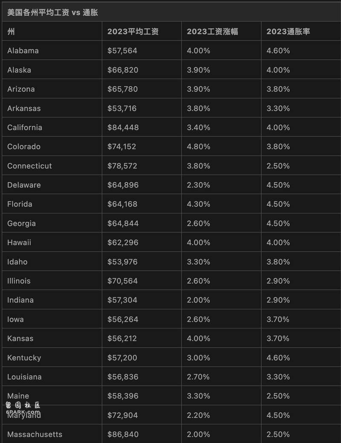Click the Hawaii row name cell
Viewport: 341px width, 443px height.
pyautogui.click(x=19, y=243)
